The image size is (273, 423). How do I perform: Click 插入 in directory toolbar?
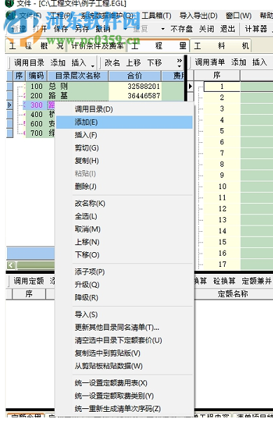(79, 63)
